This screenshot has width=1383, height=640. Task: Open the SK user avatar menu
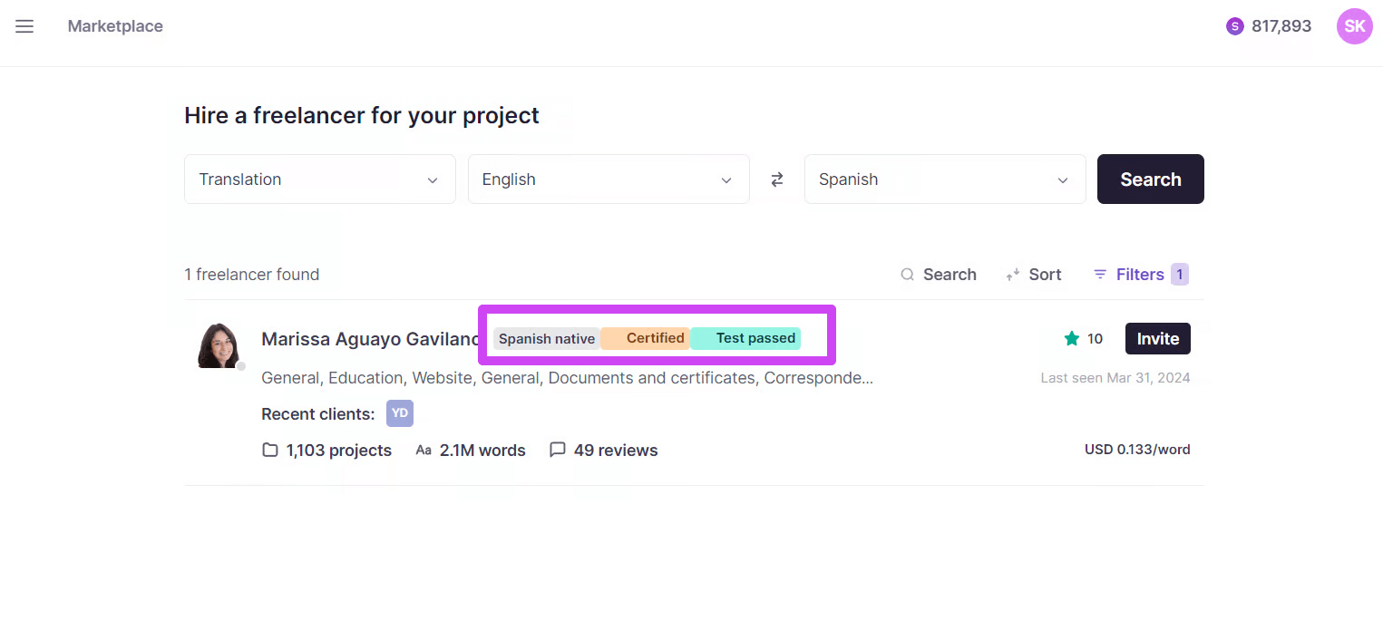pyautogui.click(x=1354, y=26)
